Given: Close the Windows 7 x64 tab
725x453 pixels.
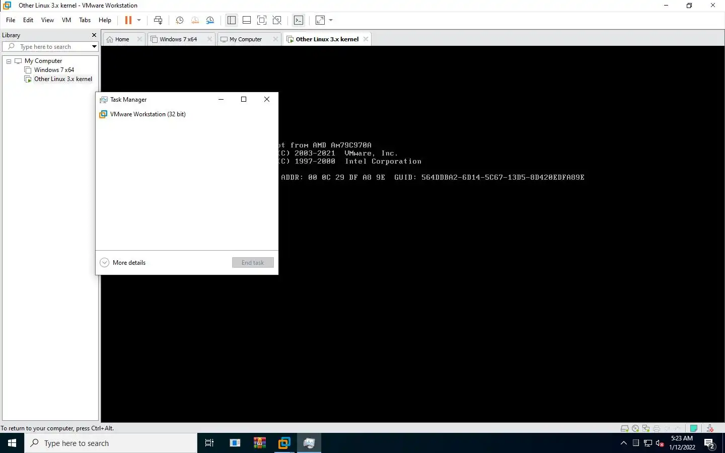Looking at the screenshot, I should tap(210, 39).
